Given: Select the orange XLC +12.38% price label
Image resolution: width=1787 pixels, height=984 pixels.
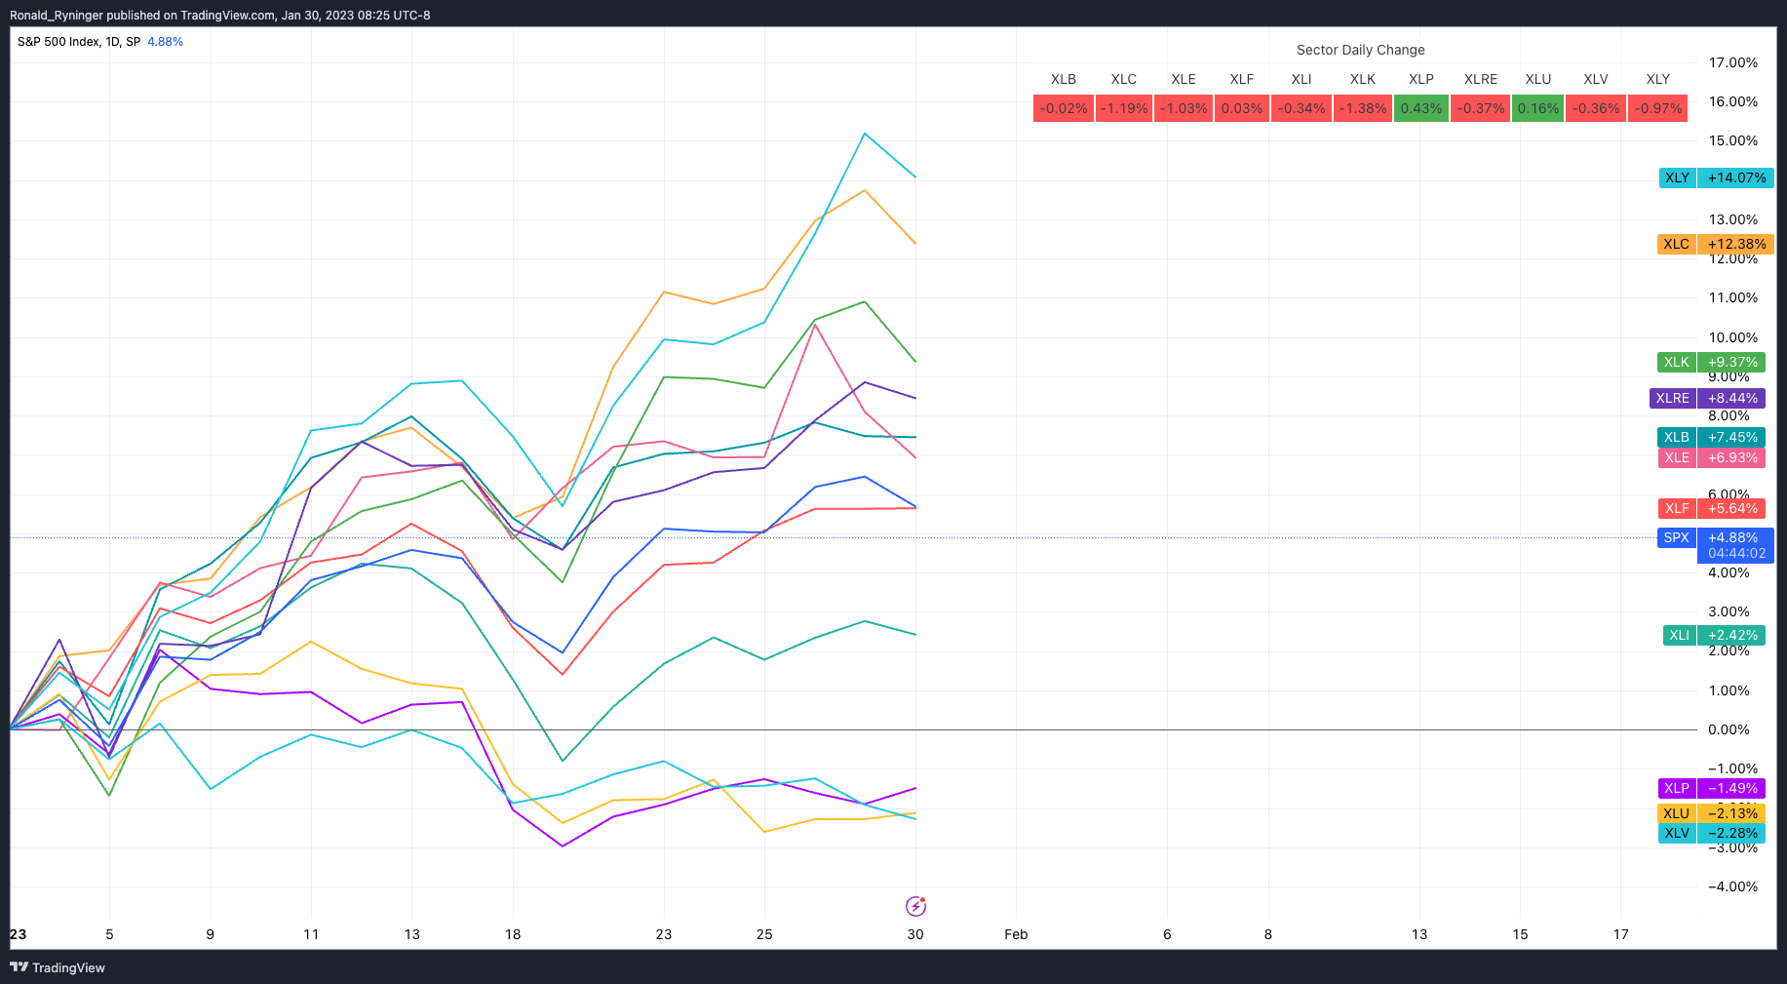Looking at the screenshot, I should pyautogui.click(x=1716, y=244).
